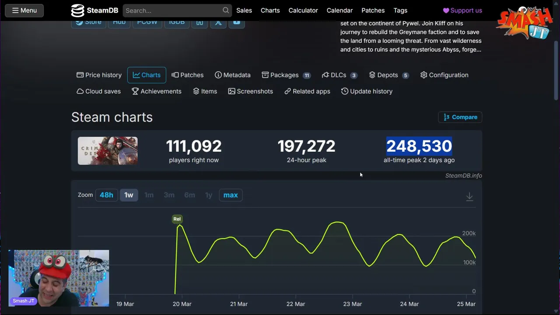Open the Related apps tab
The image size is (560, 315).
(x=307, y=91)
